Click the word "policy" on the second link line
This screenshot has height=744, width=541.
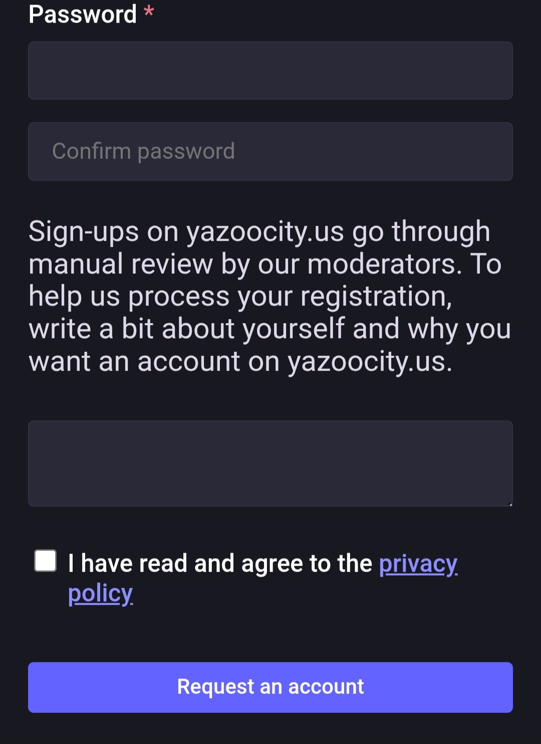pyautogui.click(x=100, y=594)
